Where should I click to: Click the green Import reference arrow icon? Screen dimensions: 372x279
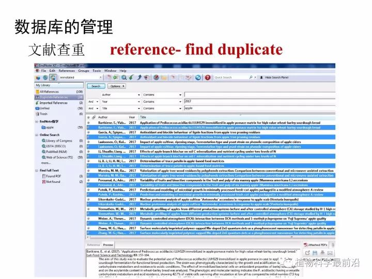pos(131,78)
